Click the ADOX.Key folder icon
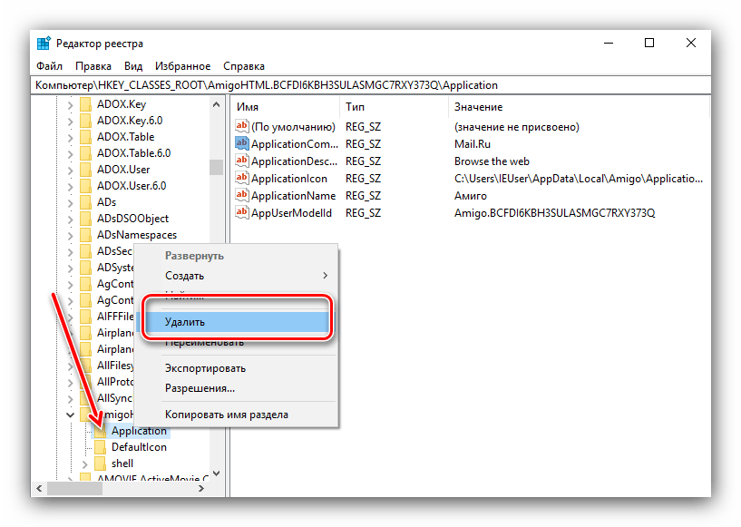 pyautogui.click(x=85, y=104)
